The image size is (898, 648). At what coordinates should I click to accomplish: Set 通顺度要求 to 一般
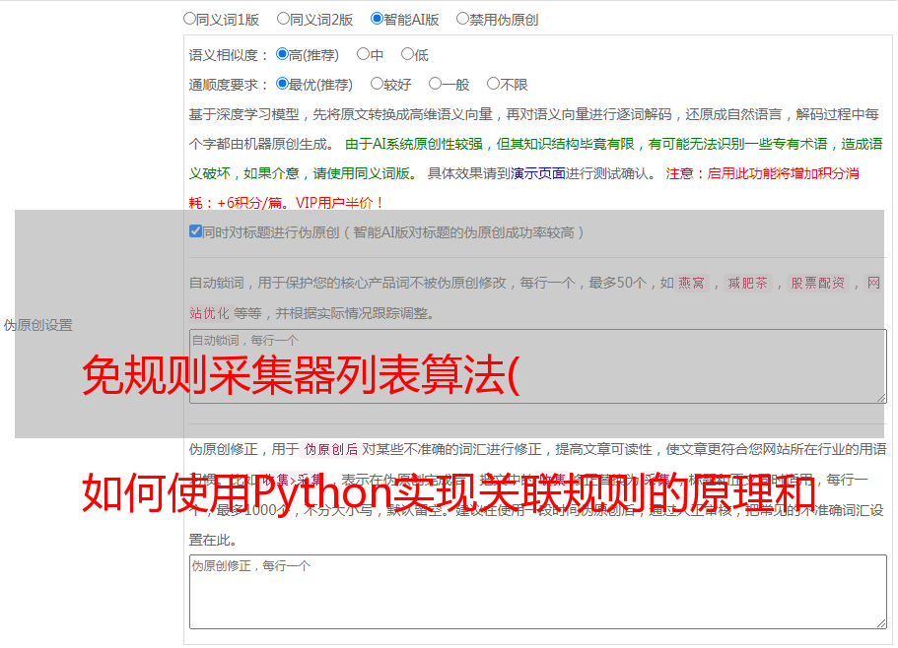(436, 84)
